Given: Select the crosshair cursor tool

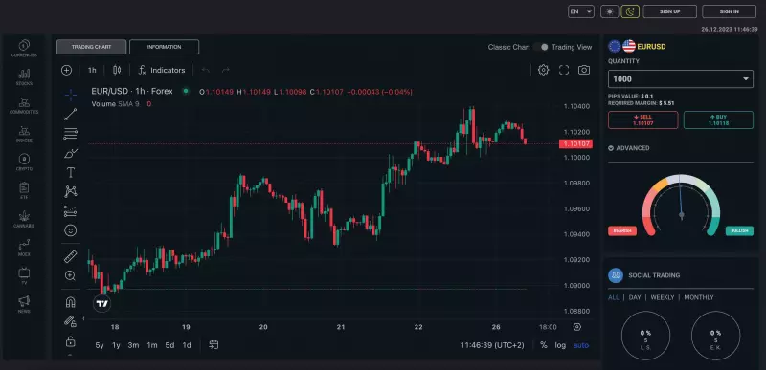Looking at the screenshot, I should (x=70, y=95).
